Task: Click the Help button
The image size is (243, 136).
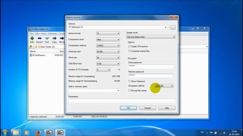Action: point(167,108)
